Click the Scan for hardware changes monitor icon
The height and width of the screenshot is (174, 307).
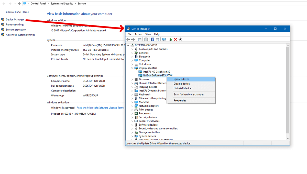pyautogui.click(x=164, y=39)
